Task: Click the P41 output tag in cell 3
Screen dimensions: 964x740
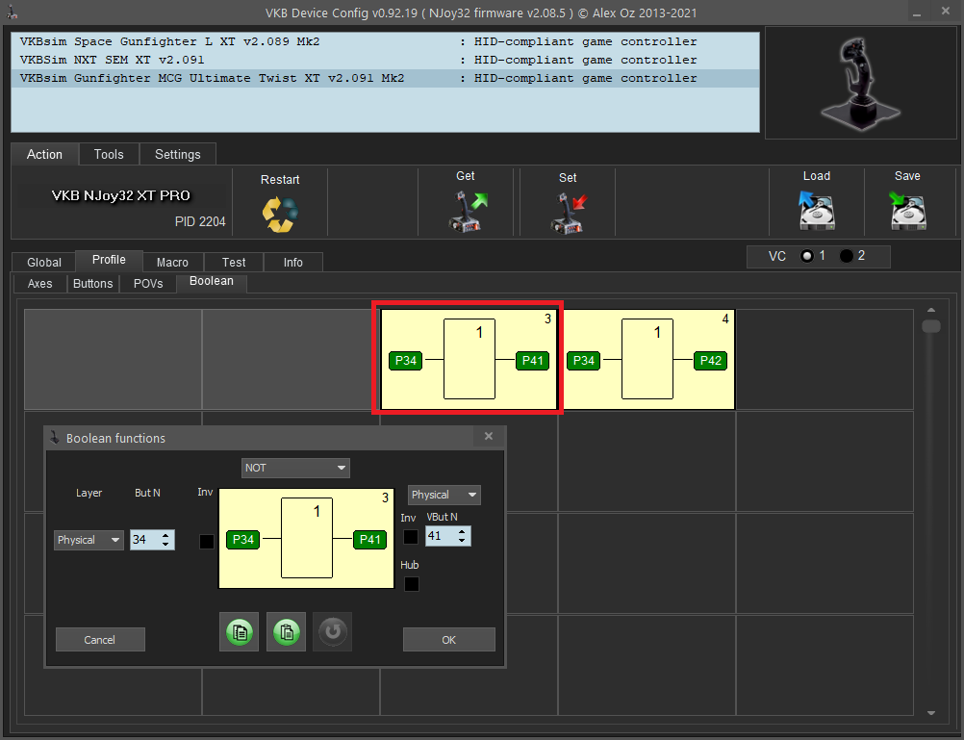Action: (532, 361)
